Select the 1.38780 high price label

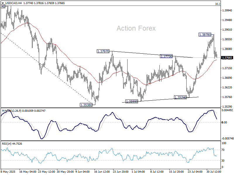(x=204, y=34)
